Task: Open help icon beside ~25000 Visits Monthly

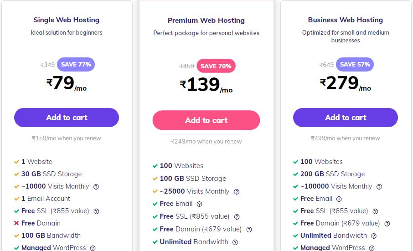Action: (237, 192)
